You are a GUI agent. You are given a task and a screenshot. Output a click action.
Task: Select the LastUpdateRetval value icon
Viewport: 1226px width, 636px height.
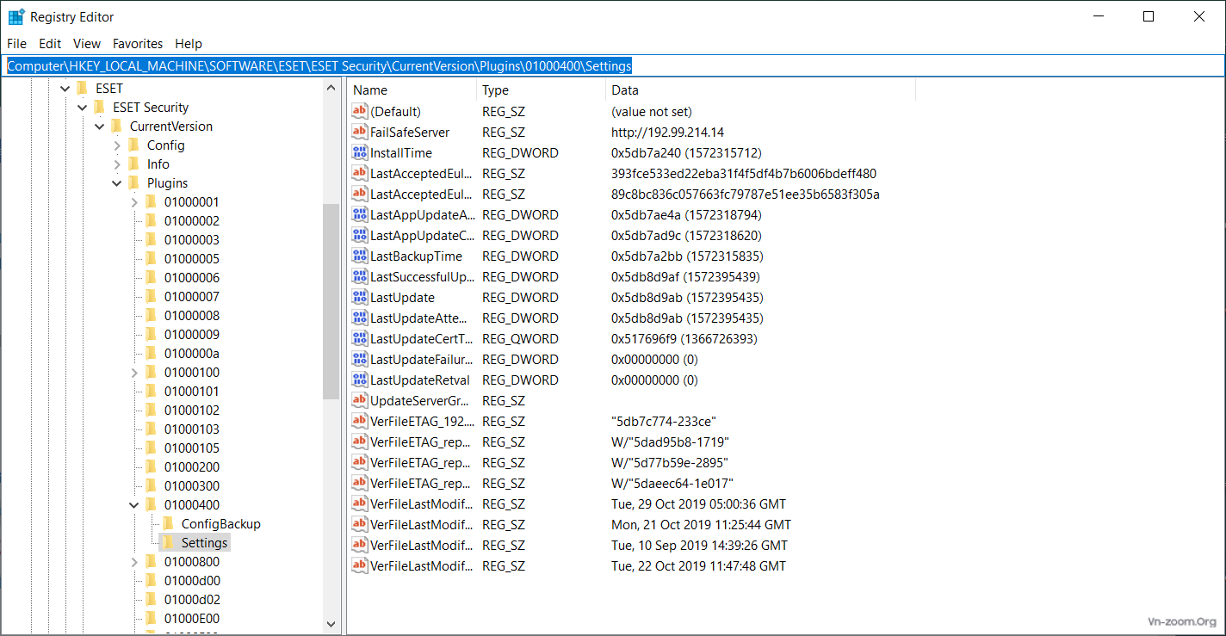coord(360,380)
